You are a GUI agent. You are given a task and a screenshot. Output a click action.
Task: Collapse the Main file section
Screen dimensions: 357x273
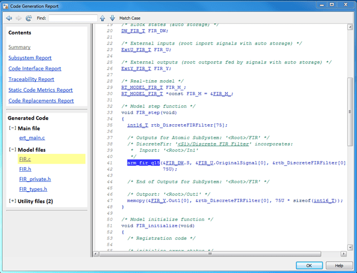12,128
